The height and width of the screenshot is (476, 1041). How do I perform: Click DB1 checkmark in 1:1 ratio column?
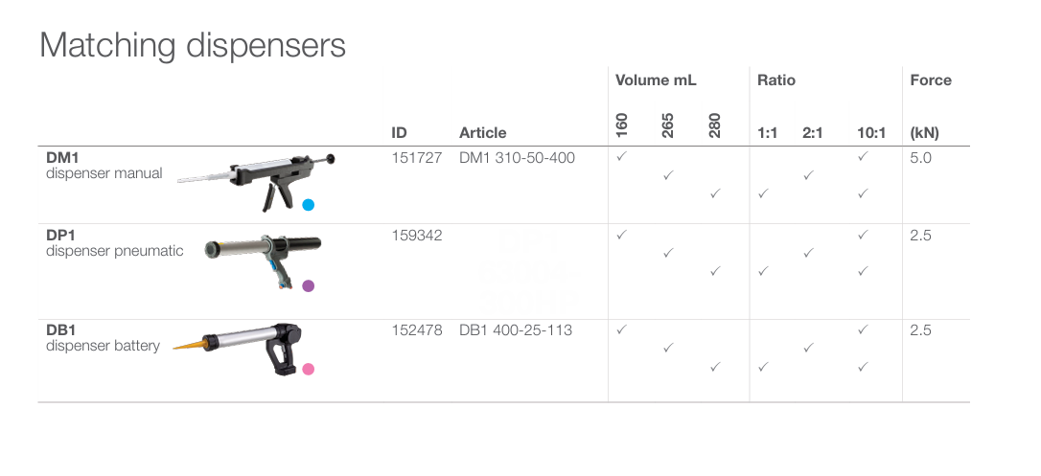click(x=763, y=367)
